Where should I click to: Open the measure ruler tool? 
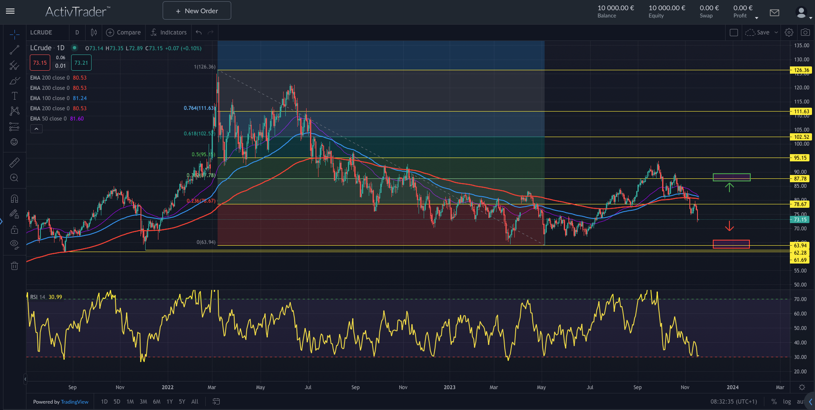pos(14,163)
